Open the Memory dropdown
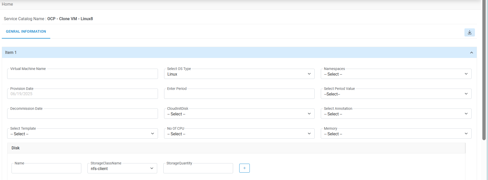Viewport: 488px width, 180px height. (x=396, y=134)
